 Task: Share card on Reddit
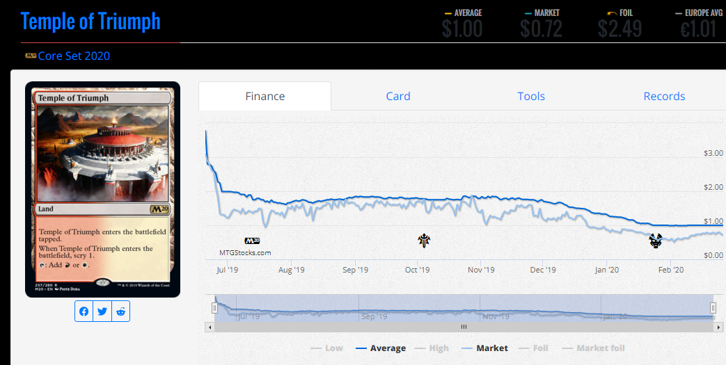pos(121,311)
